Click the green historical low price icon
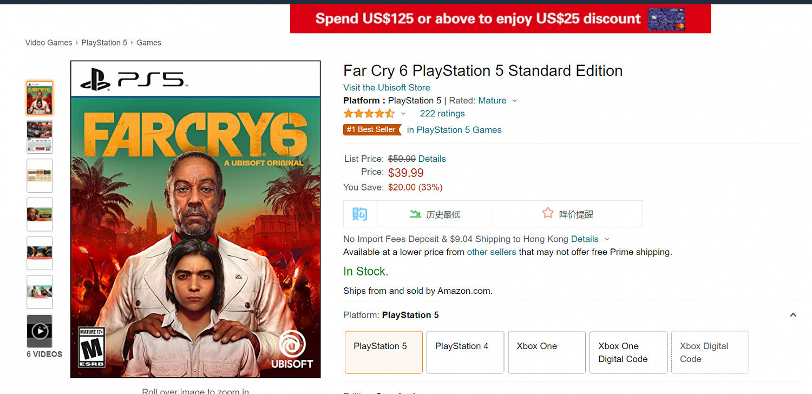Viewport: 812px width, 394px height. point(415,214)
